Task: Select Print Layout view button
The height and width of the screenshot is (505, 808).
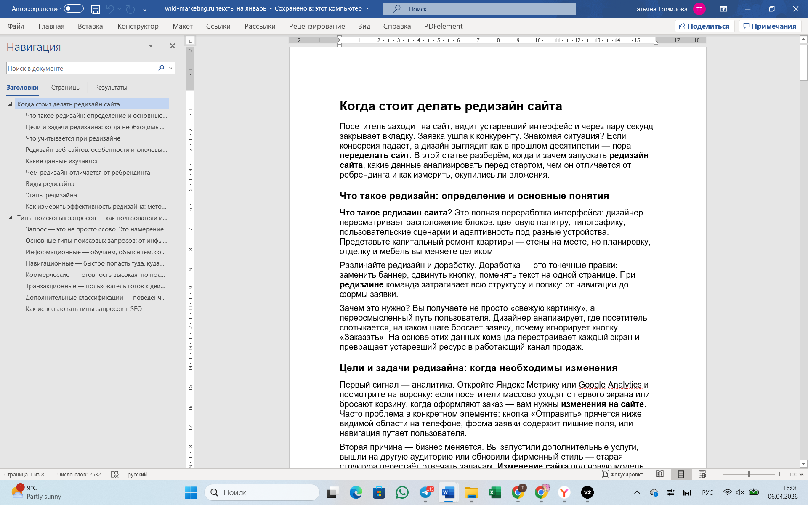Action: click(x=680, y=474)
